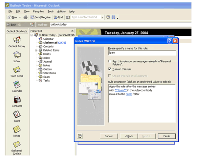The height and width of the screenshot is (159, 197).
Task: Open Outlook Today shortcut icon
Action: point(17,40)
